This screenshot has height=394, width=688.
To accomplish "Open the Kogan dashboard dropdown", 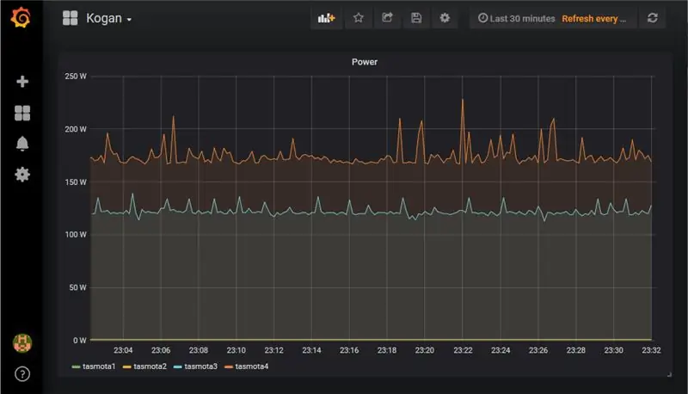I will tap(109, 18).
